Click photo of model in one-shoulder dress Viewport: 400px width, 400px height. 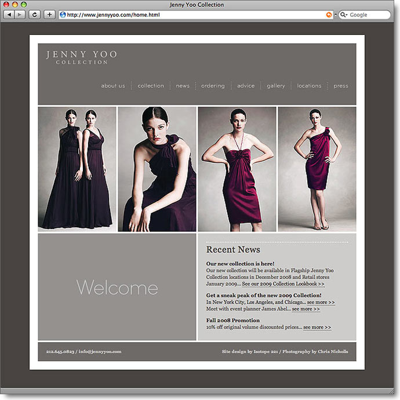coord(317,169)
